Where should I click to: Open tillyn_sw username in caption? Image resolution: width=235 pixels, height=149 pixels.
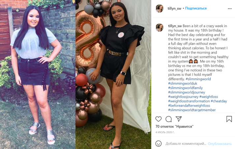(x=175, y=26)
